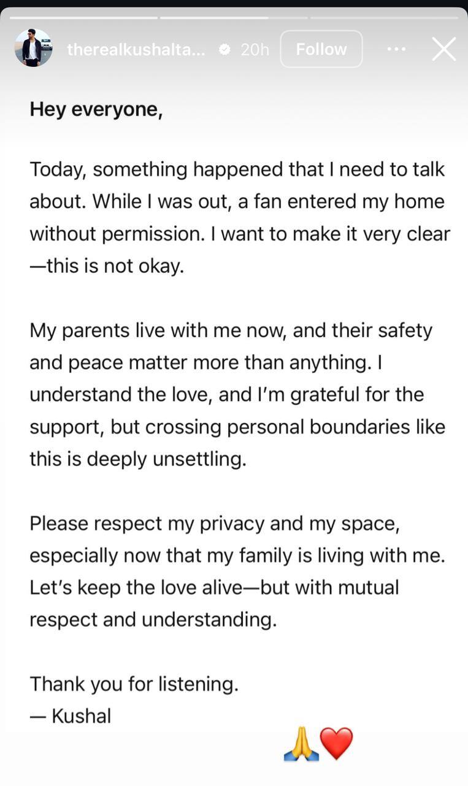Click the blue verified badge icon
The width and height of the screenshot is (468, 786).
pos(225,49)
